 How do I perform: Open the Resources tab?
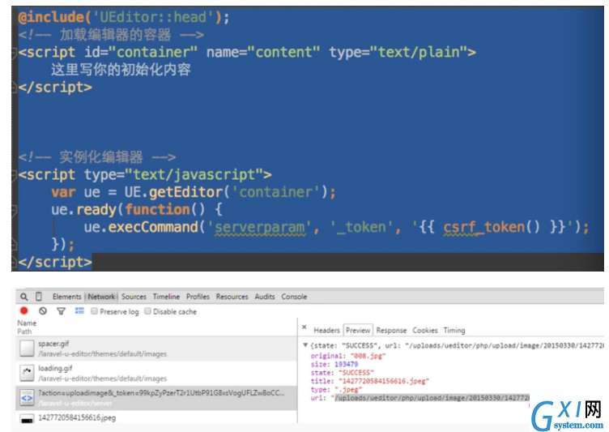(x=232, y=297)
